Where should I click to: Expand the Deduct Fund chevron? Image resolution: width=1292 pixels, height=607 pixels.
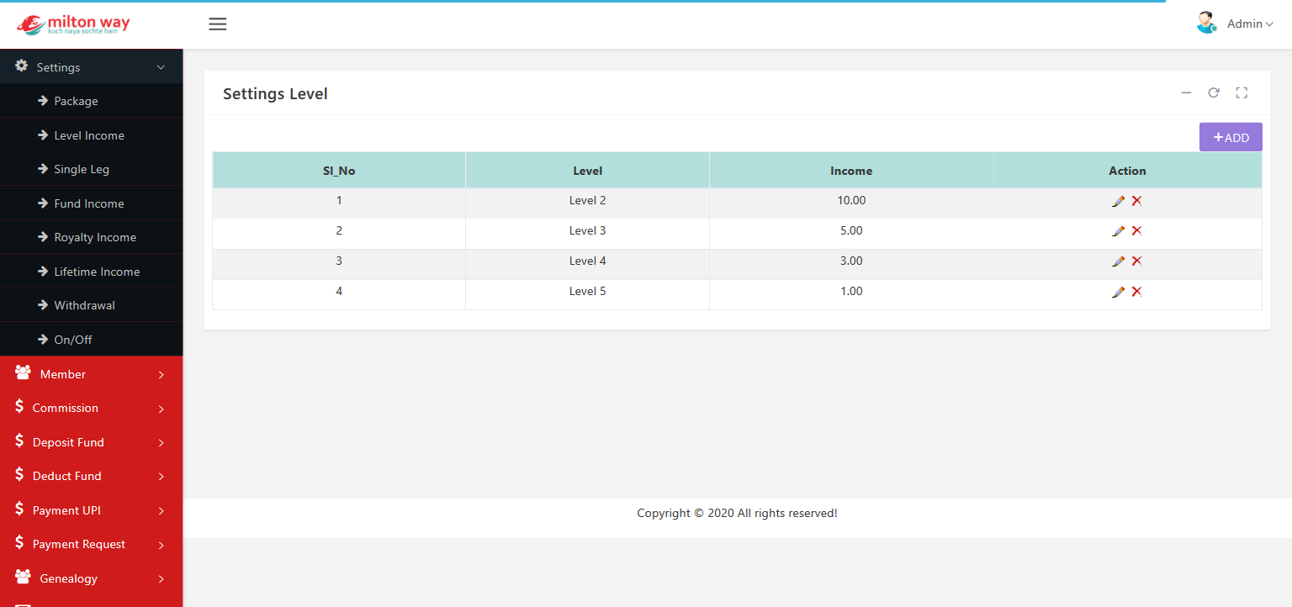[x=161, y=477]
